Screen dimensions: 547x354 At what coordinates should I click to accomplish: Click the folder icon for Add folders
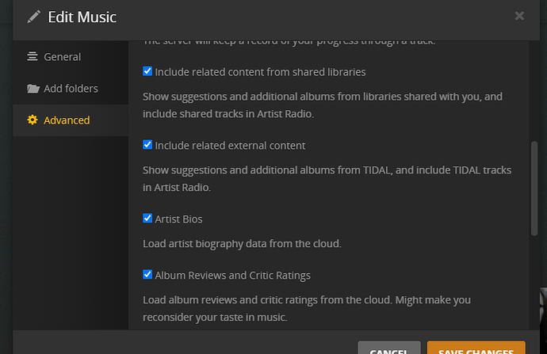tap(33, 89)
